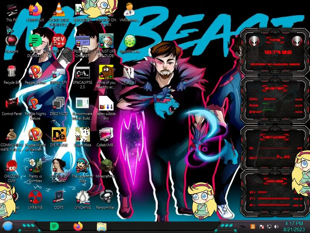This screenshot has width=310, height=233.
Task: Open the 2PACALYPSE 2.3 console icon
Action: click(x=82, y=77)
